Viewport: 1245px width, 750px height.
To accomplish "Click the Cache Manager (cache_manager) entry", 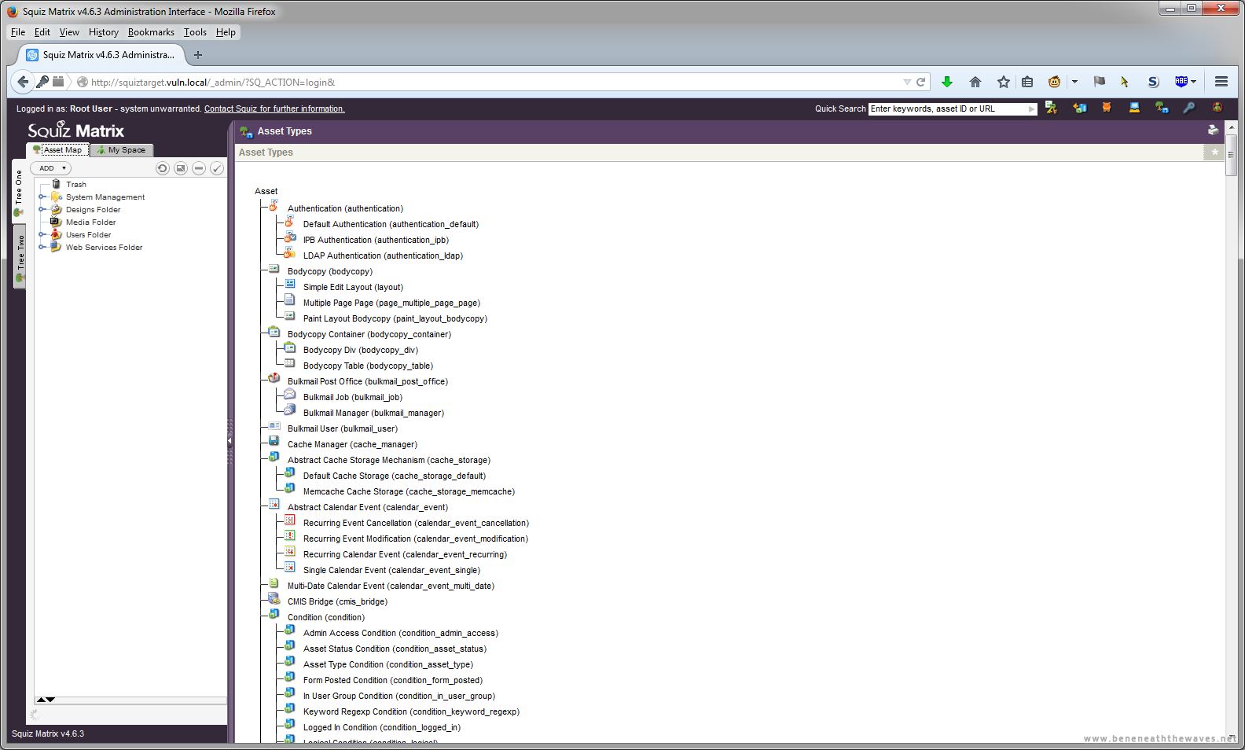I will (352, 444).
